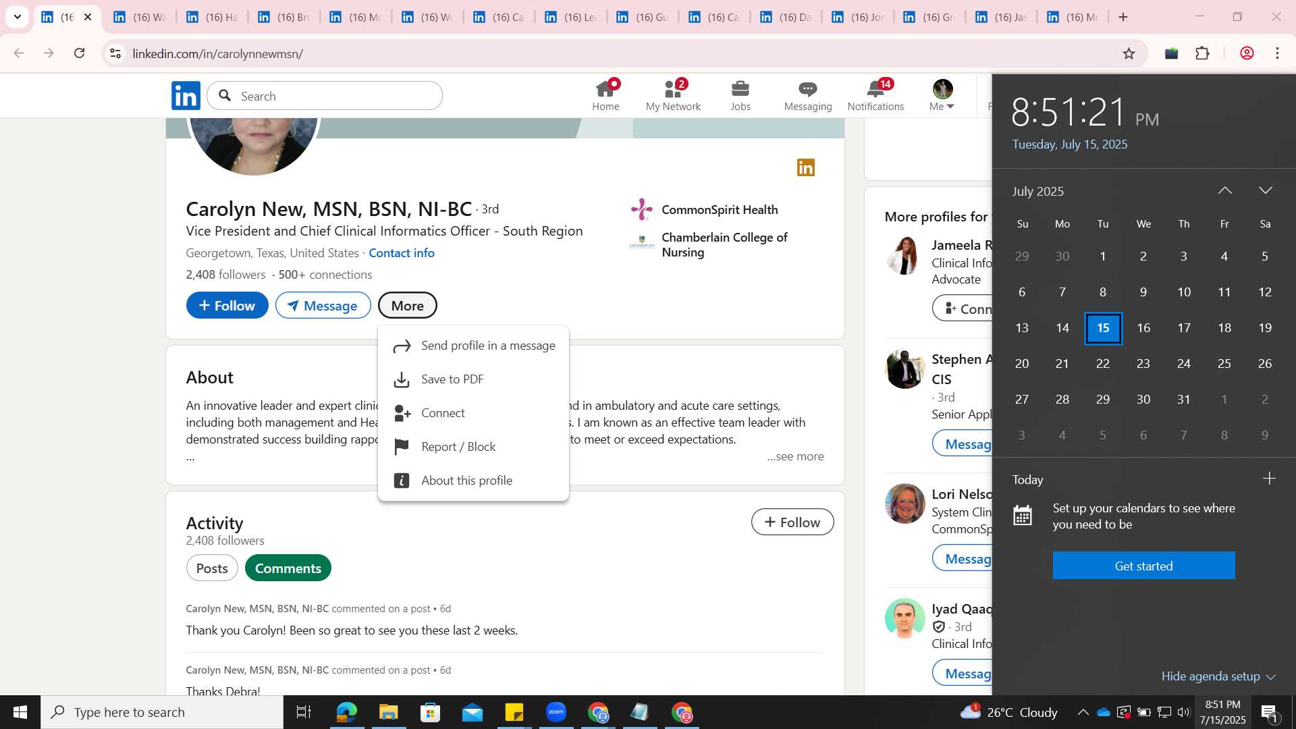The height and width of the screenshot is (729, 1296).
Task: Open LinkedIn home via logo
Action: coord(186,95)
